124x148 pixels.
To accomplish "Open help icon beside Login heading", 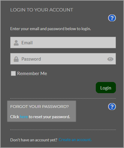I will point(112,18).
